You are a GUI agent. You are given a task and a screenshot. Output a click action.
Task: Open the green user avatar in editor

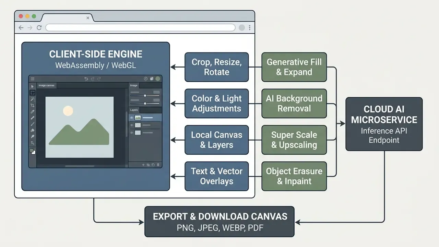(158, 79)
